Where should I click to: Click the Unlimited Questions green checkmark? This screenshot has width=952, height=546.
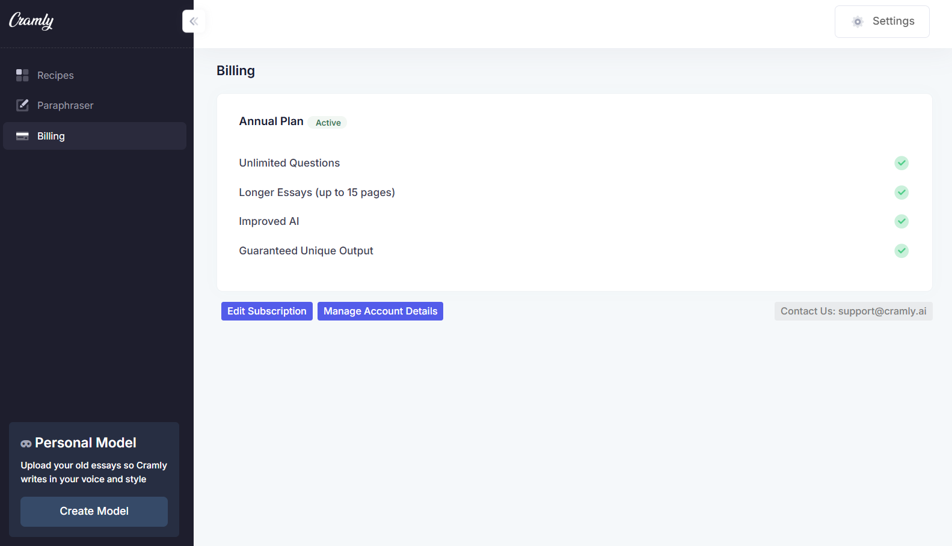point(901,163)
